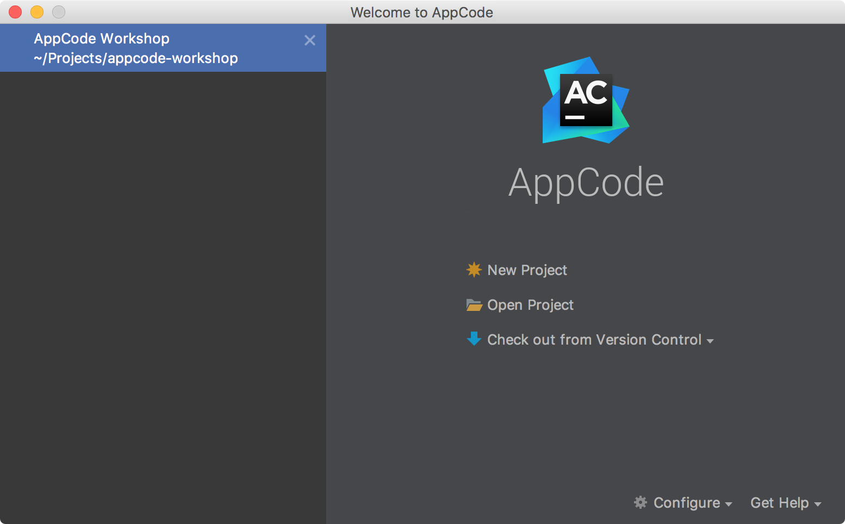
Task: Click the large AppCode title text
Action: 586,183
